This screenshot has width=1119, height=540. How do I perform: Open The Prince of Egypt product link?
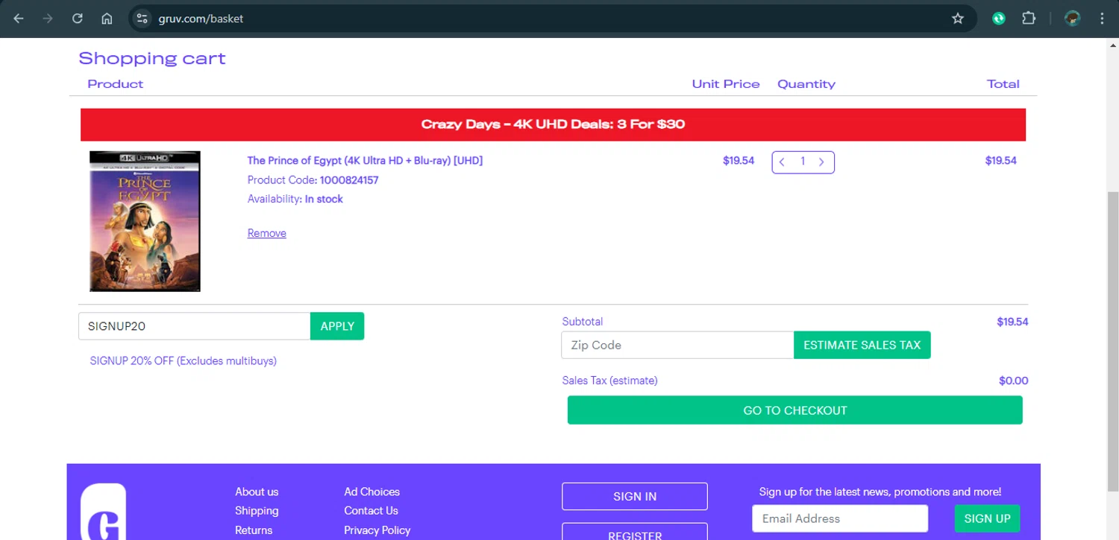point(365,160)
